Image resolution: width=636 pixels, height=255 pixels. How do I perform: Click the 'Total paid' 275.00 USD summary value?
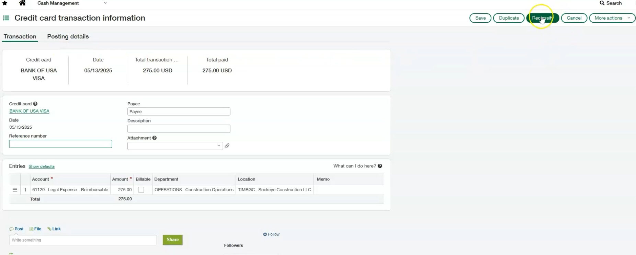tap(217, 70)
